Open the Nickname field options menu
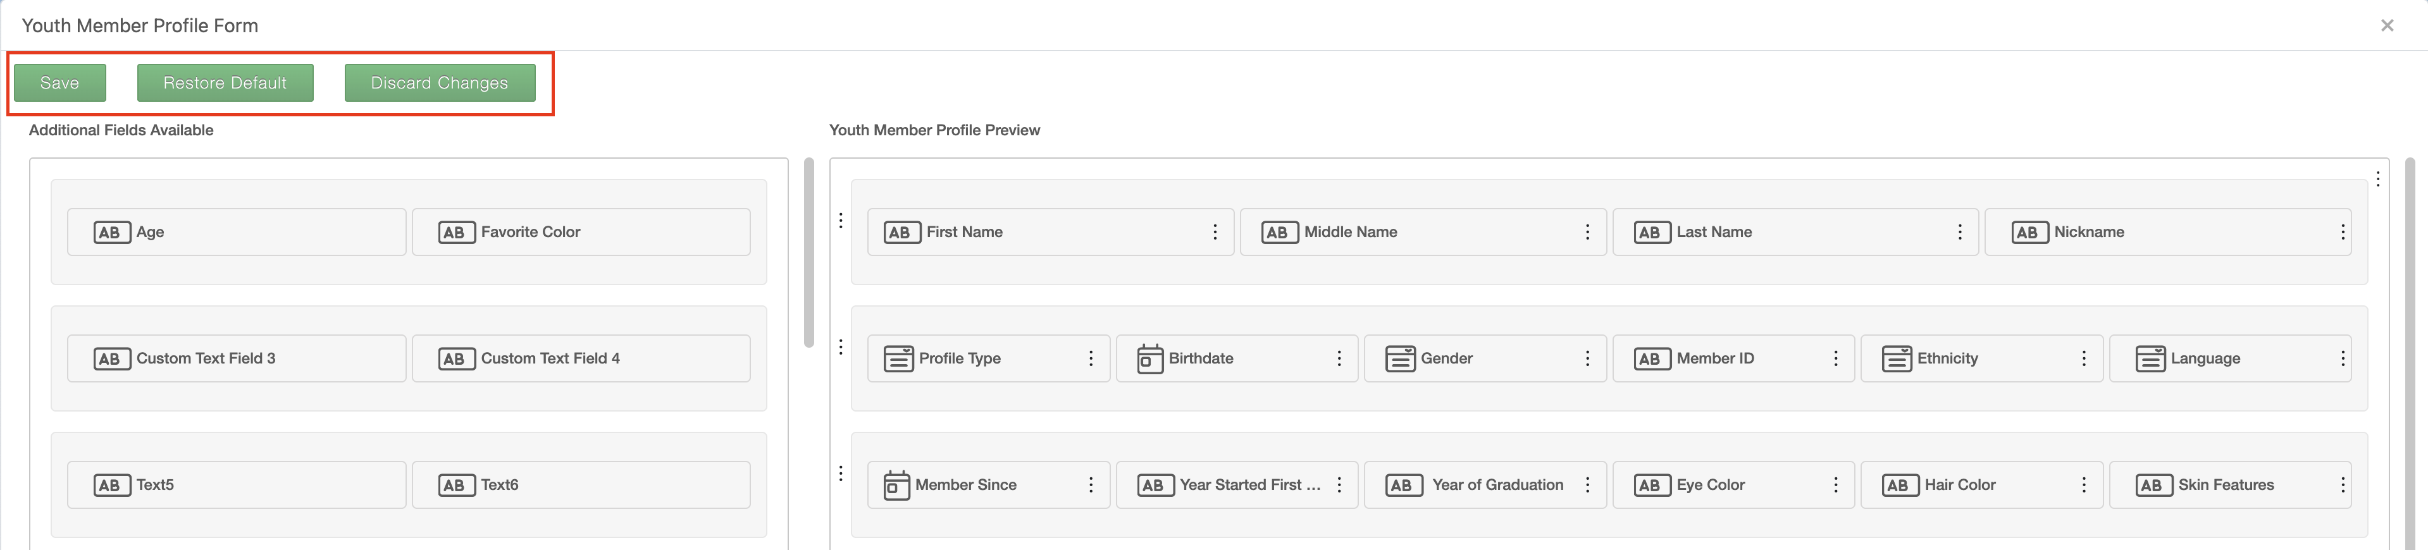Screen dimensions: 2428x550 2342,231
